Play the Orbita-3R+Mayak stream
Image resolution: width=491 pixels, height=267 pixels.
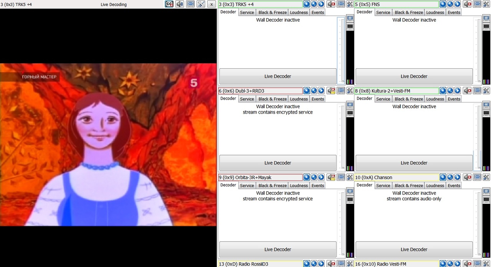click(321, 177)
